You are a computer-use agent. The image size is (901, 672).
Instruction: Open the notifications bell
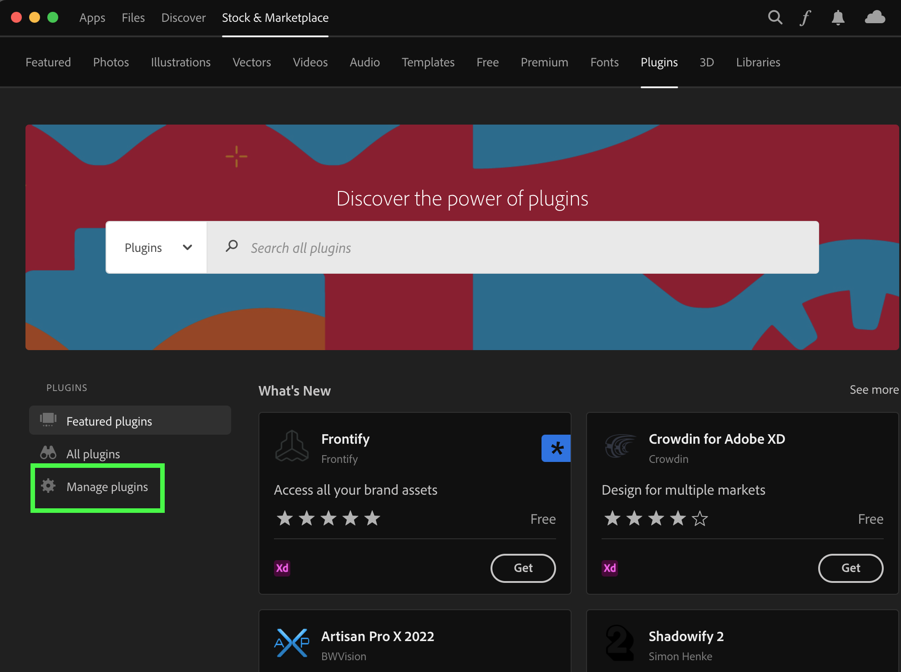pos(838,18)
